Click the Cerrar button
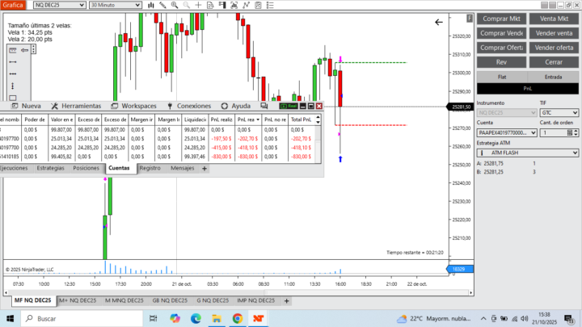This screenshot has width=582, height=327. [x=554, y=62]
